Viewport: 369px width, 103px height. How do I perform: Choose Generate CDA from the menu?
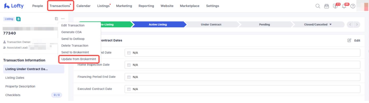pyautogui.click(x=71, y=32)
